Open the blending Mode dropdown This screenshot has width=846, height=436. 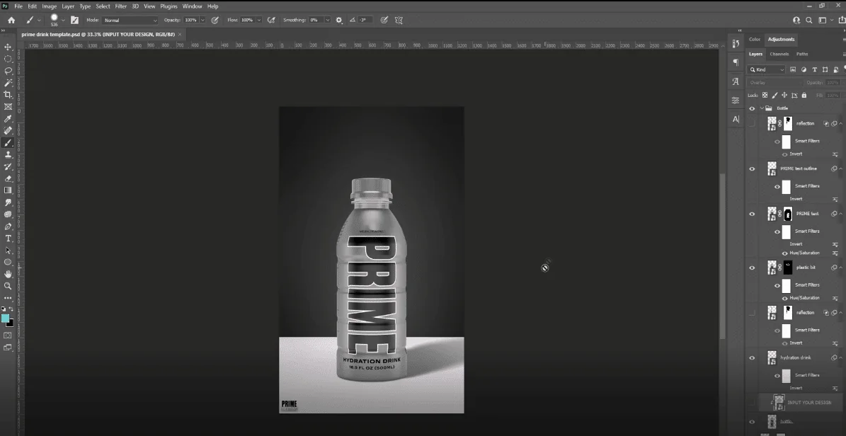point(130,20)
